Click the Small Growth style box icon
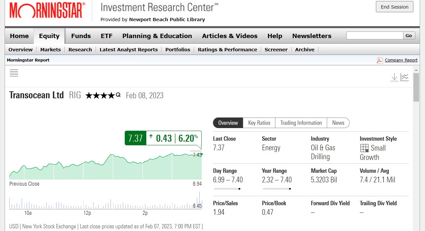Screen dimensions: 425x231 click(364, 148)
